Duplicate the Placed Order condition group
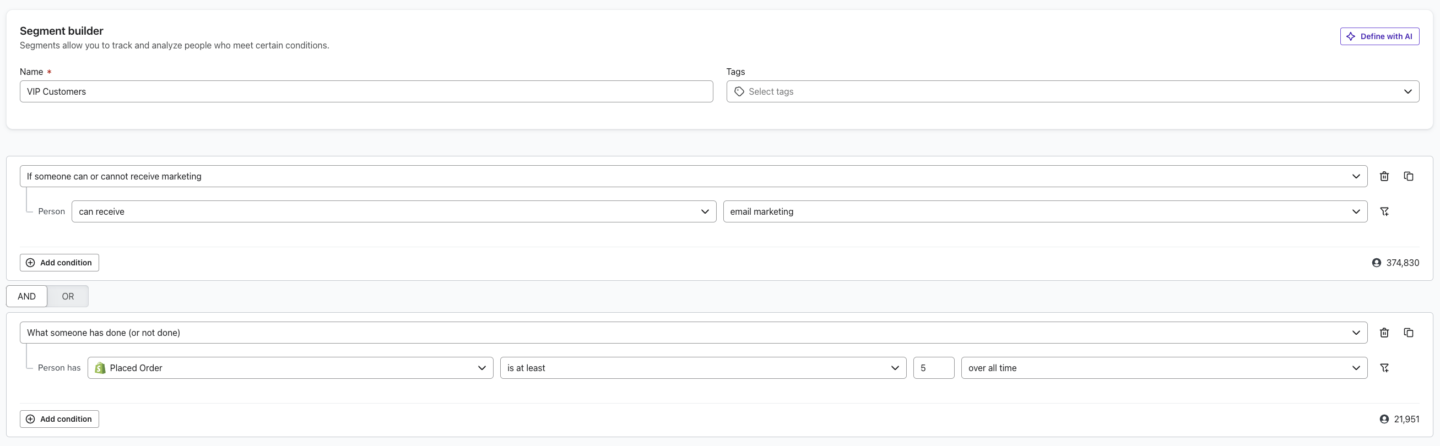This screenshot has height=446, width=1440. point(1408,333)
